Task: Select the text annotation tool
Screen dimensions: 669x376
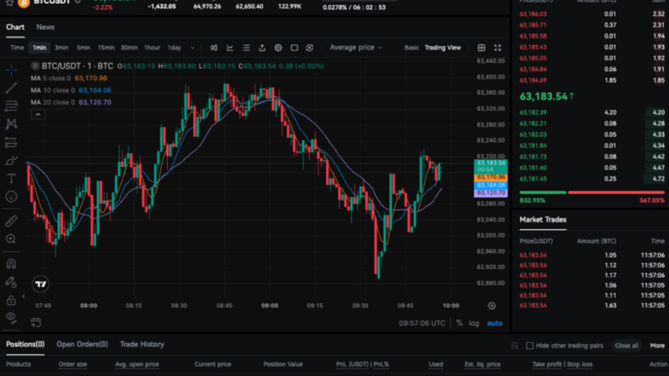Action: (x=12, y=179)
